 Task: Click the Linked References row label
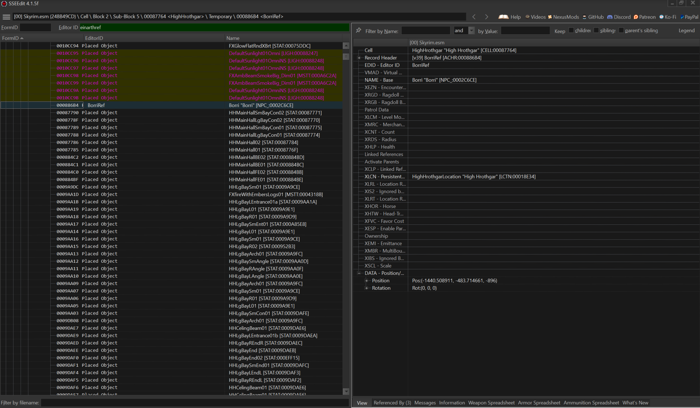click(x=384, y=154)
